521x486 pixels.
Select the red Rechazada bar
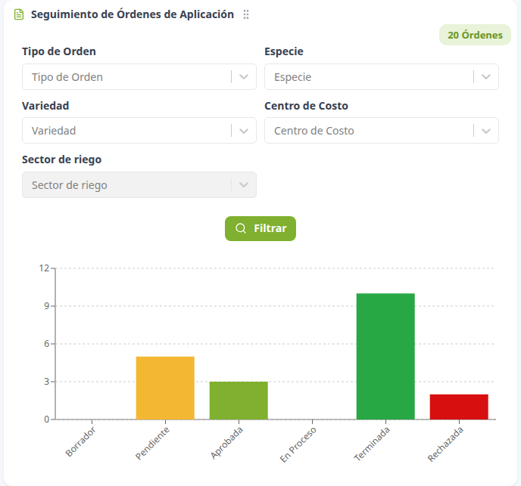coord(459,407)
